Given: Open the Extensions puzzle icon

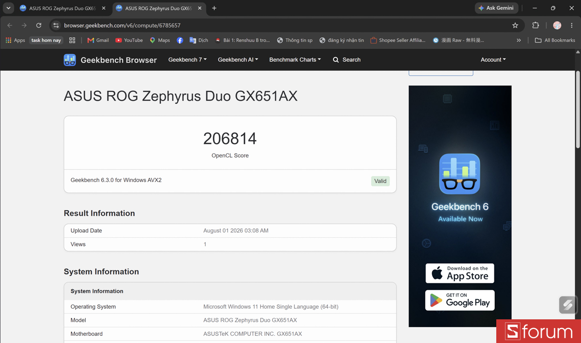Looking at the screenshot, I should point(535,25).
